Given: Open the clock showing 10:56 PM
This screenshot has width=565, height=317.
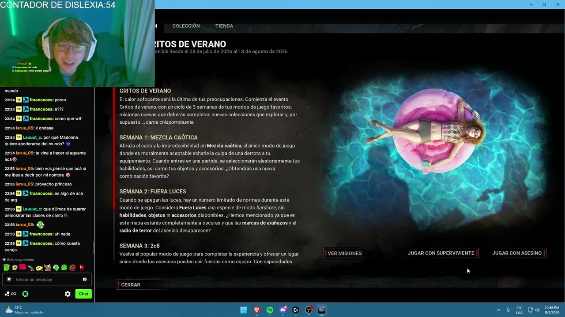Looking at the screenshot, I should coord(552,310).
